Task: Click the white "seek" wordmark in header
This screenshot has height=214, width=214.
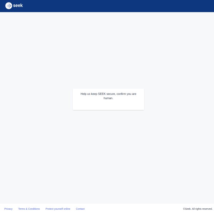Action: [18, 6]
